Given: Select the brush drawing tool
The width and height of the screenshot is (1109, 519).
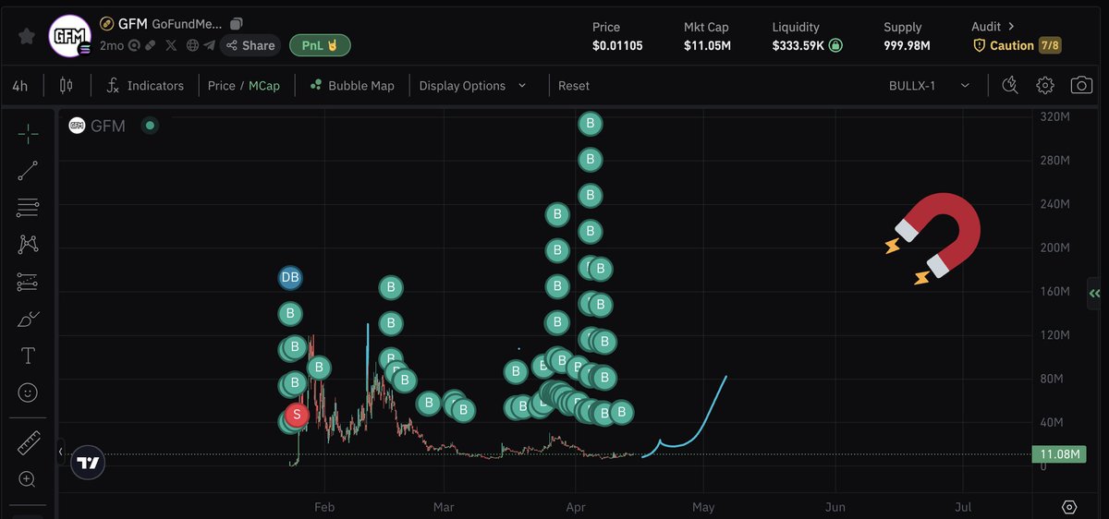Looking at the screenshot, I should pos(28,320).
